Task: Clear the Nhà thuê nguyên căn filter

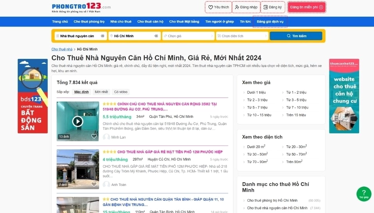Action: [102, 36]
